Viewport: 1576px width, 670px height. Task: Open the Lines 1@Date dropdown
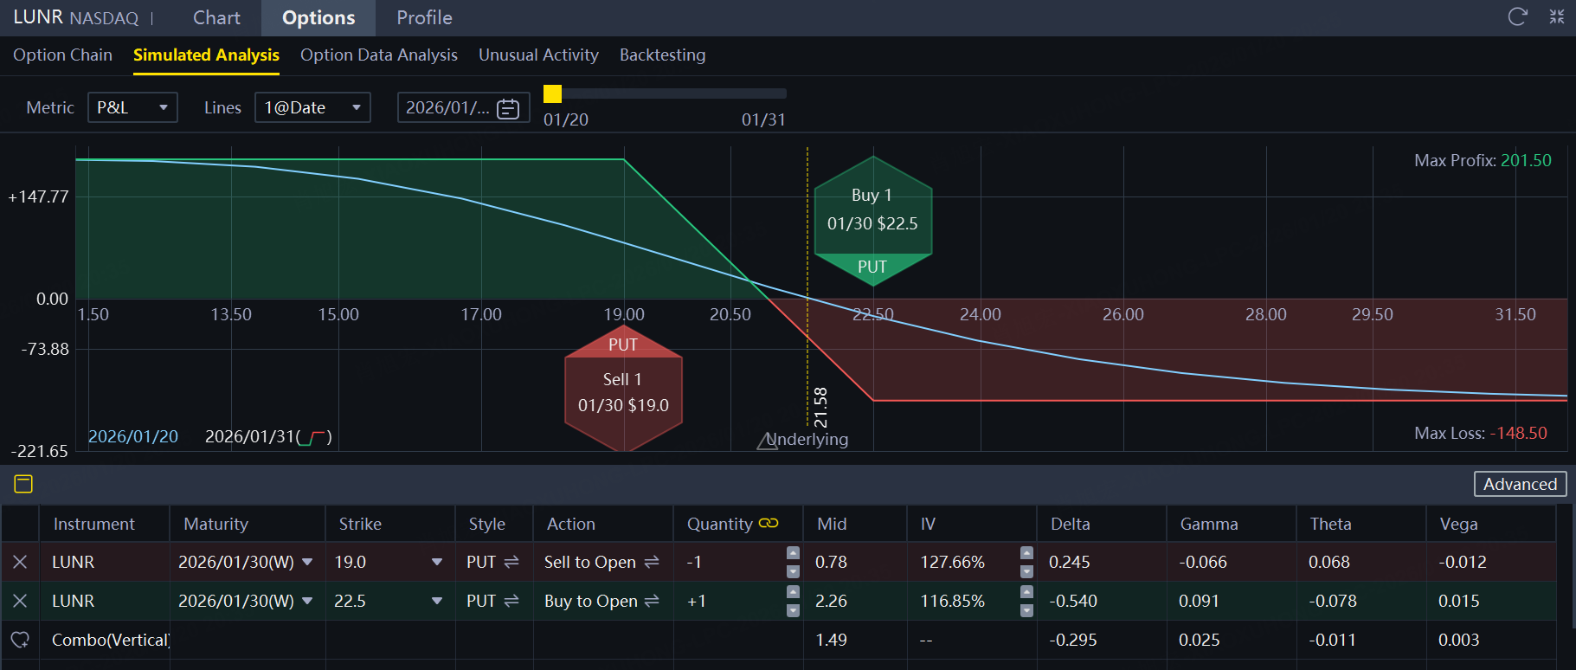click(x=312, y=107)
